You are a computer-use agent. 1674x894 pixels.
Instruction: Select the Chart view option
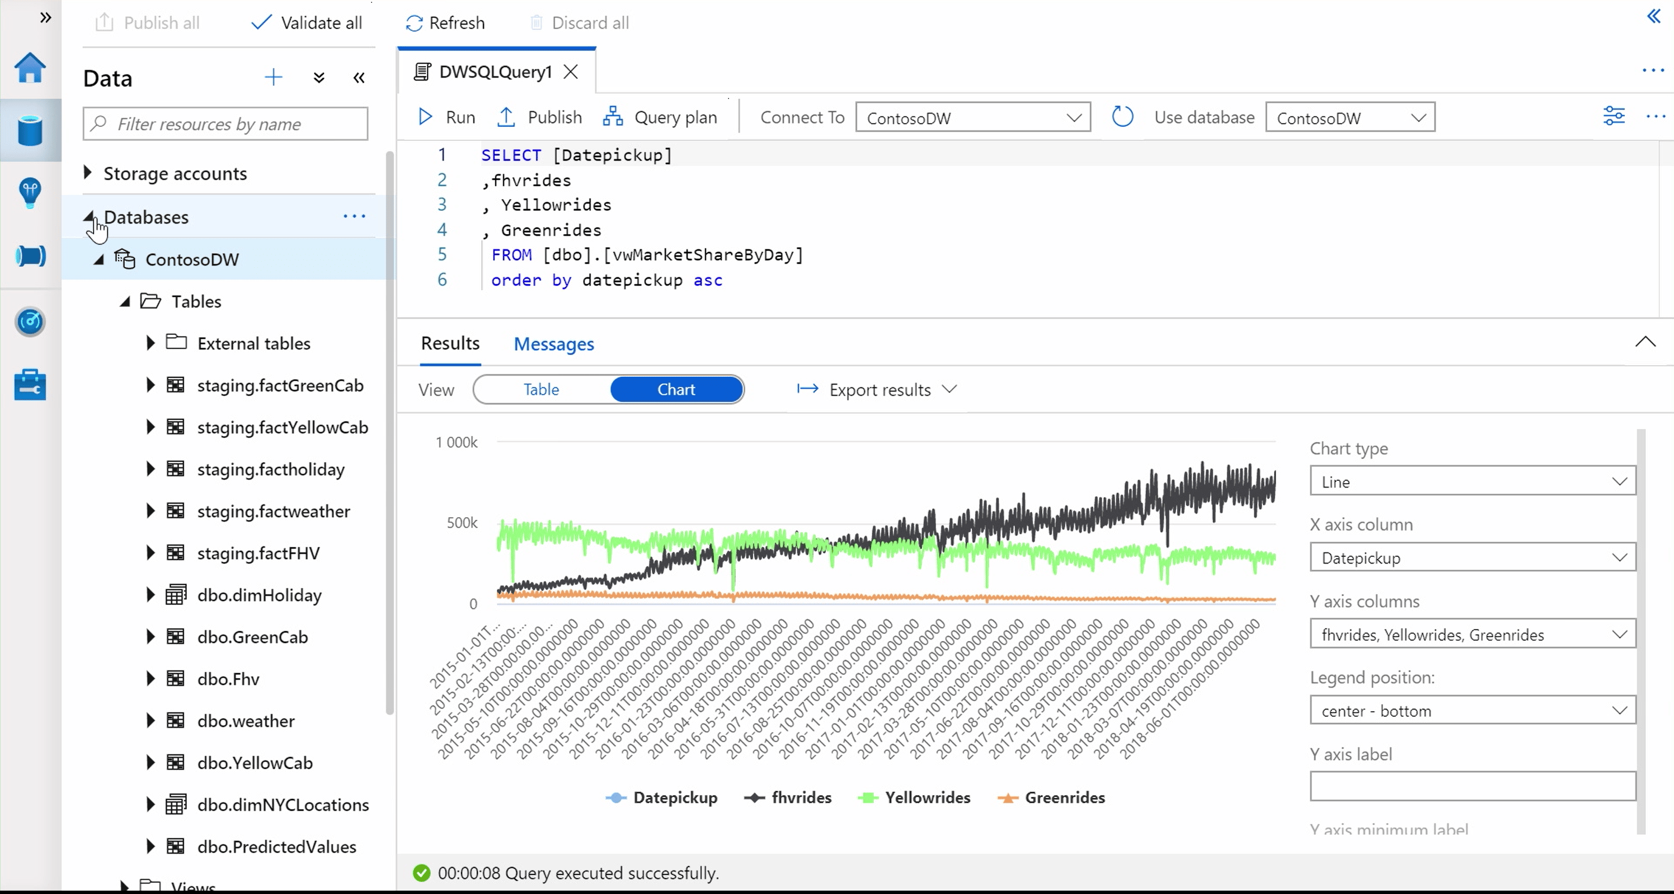pyautogui.click(x=675, y=390)
